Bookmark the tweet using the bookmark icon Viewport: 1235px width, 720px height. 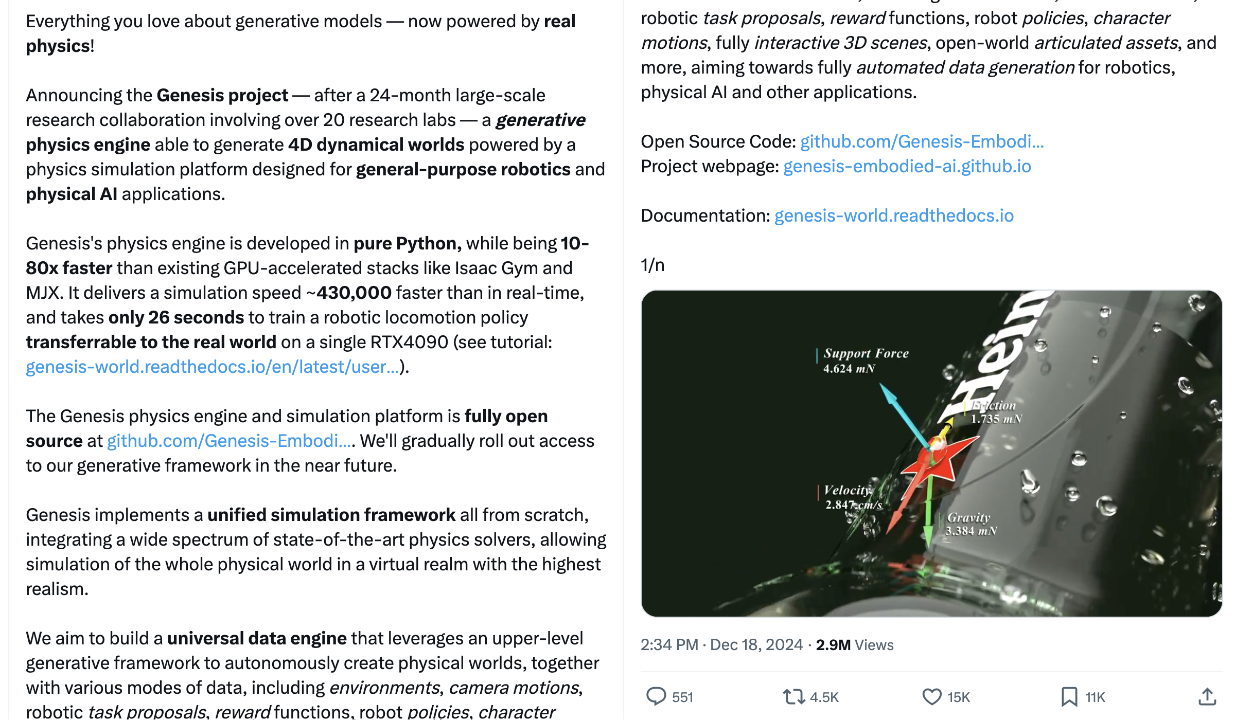point(1069,697)
